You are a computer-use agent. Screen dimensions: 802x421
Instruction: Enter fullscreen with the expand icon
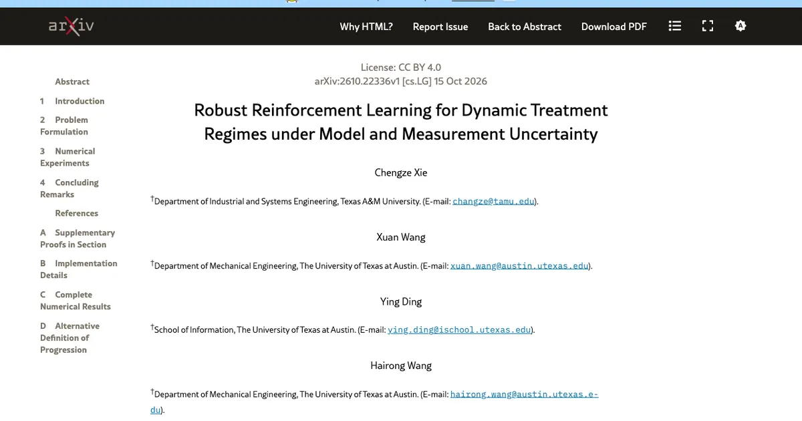coord(708,26)
